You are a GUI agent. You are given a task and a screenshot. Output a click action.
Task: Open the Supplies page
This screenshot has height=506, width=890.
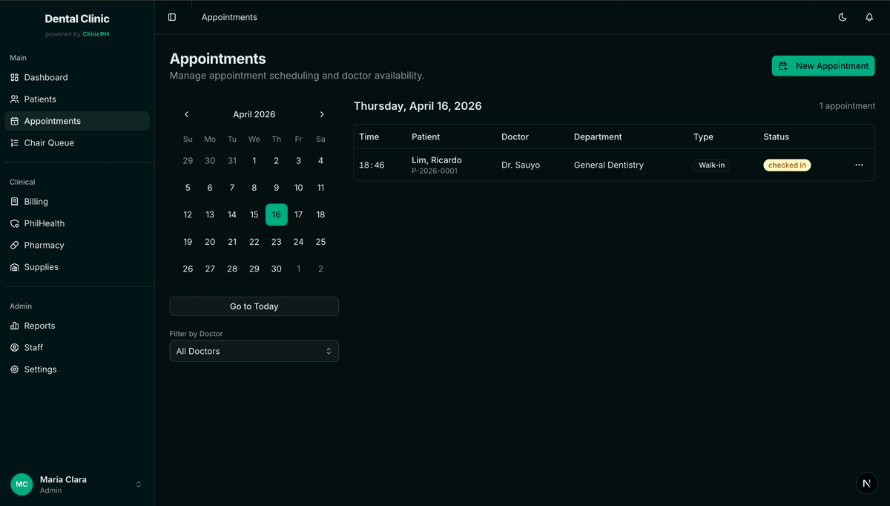pos(41,266)
